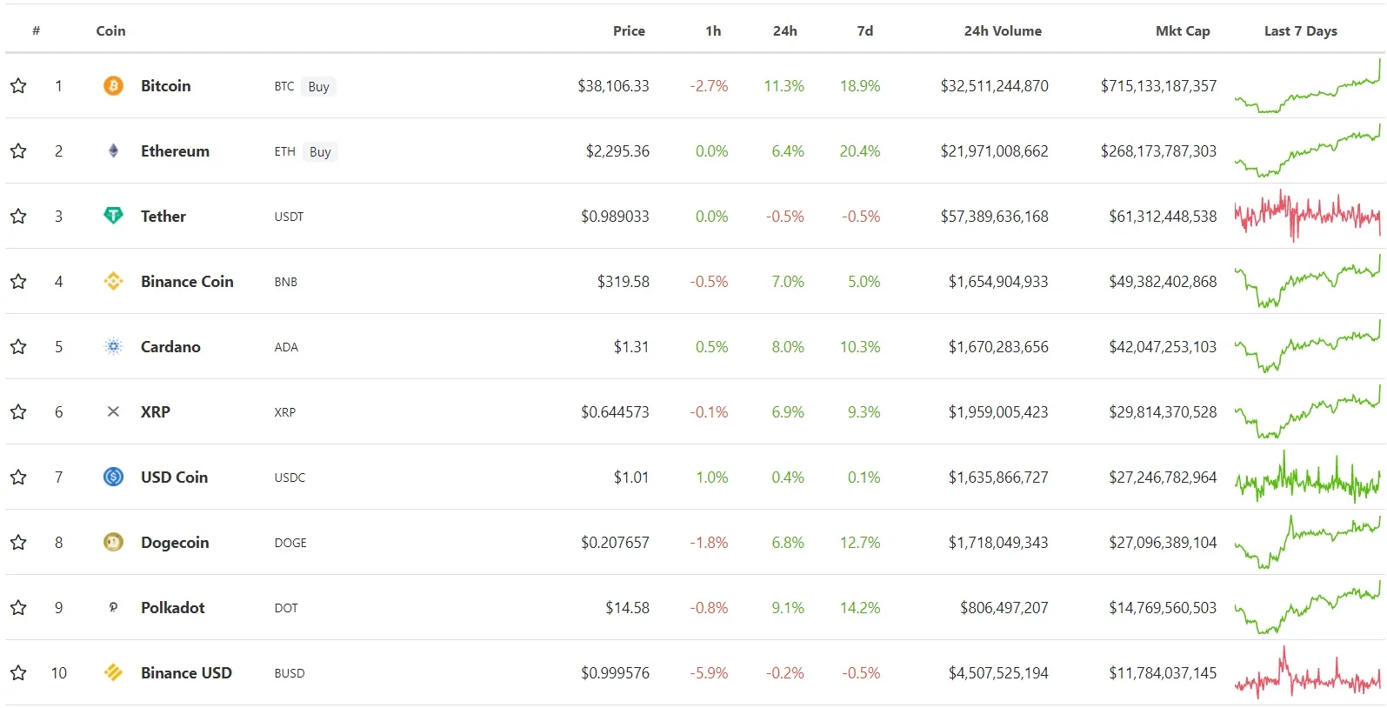Sort by the Price column header
Image resolution: width=1387 pixels, height=708 pixels.
pyautogui.click(x=629, y=30)
